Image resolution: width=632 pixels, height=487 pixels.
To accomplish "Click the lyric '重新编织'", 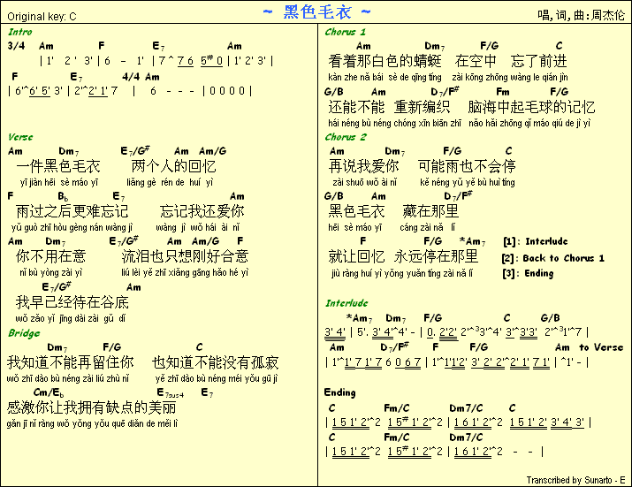I will click(x=422, y=107).
